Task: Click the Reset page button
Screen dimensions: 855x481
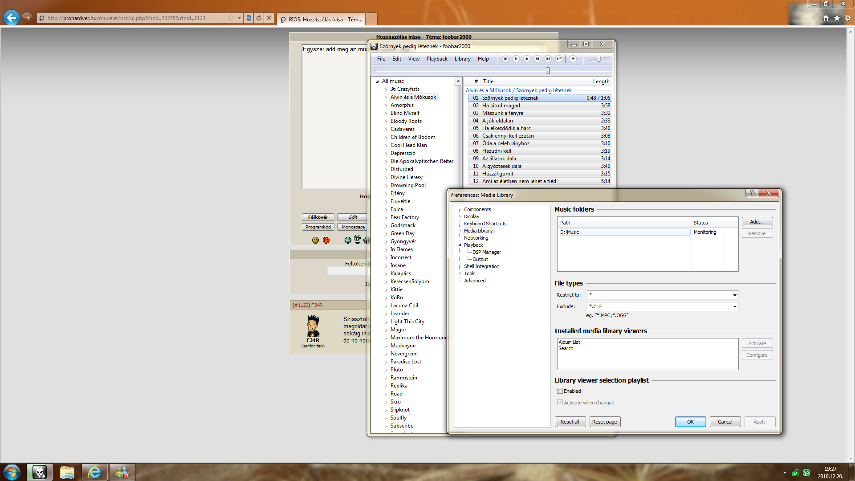Action: pyautogui.click(x=605, y=422)
